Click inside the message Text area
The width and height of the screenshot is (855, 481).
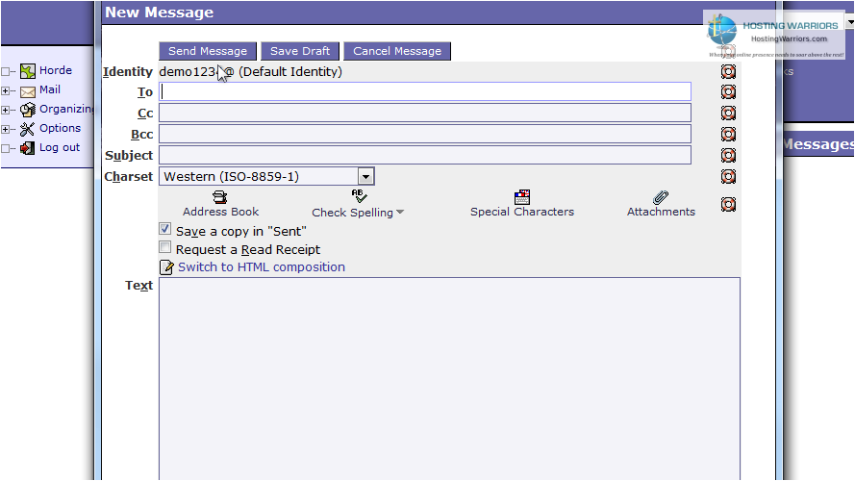click(x=449, y=379)
